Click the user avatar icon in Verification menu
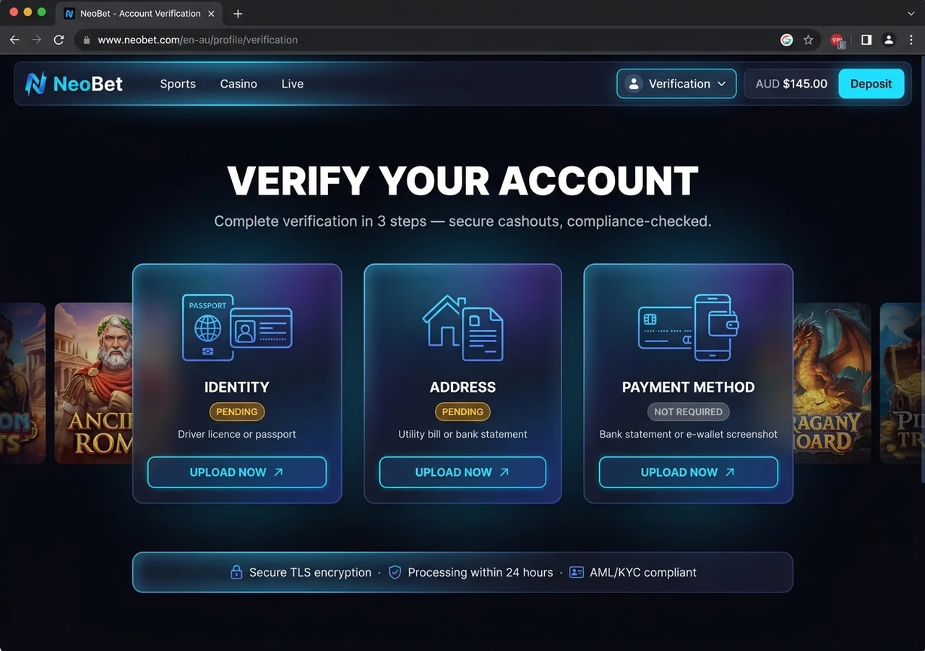The image size is (925, 651). (x=634, y=84)
